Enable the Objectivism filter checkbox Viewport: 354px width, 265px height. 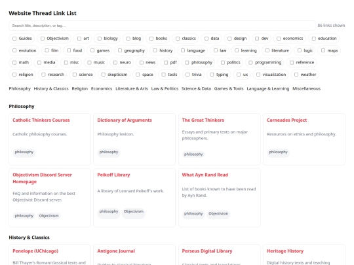pos(43,39)
